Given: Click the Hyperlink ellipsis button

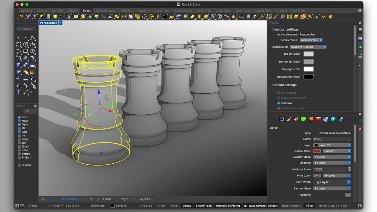Looking at the screenshot, I should (348, 195).
